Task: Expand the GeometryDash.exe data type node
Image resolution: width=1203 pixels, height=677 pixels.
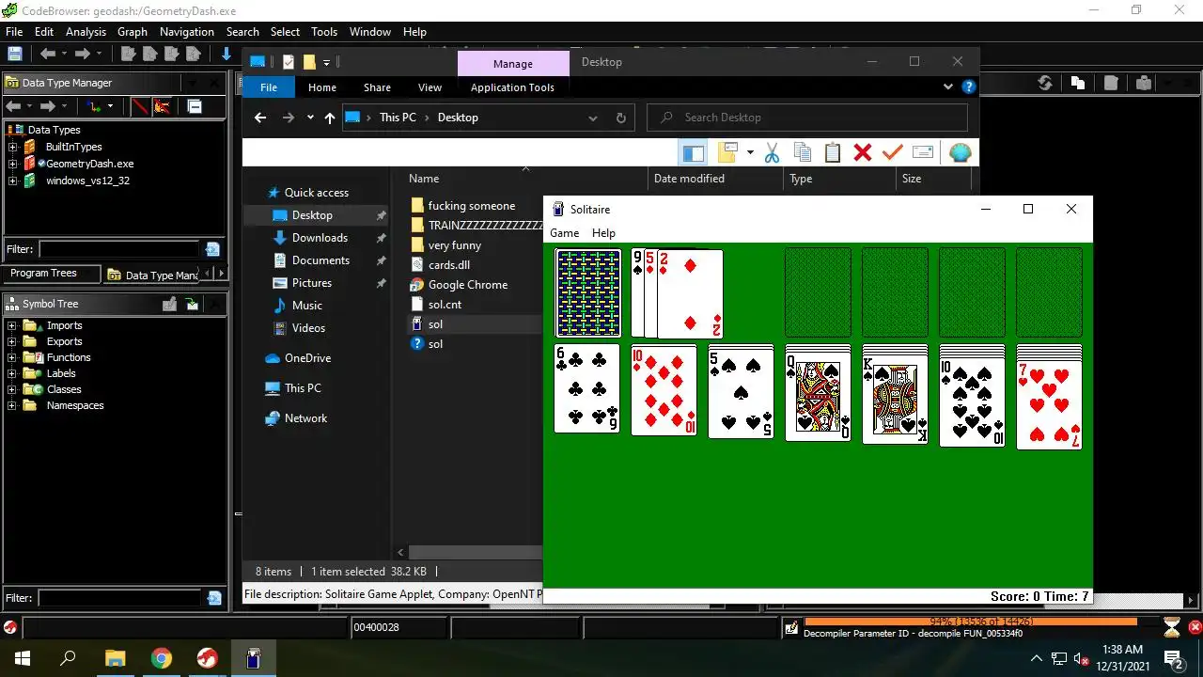Action: [x=13, y=164]
